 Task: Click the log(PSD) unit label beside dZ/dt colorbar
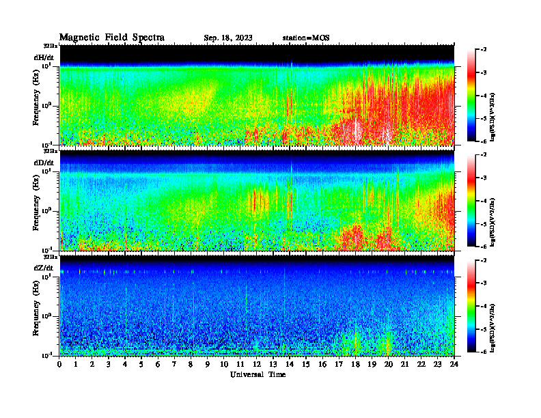point(493,328)
